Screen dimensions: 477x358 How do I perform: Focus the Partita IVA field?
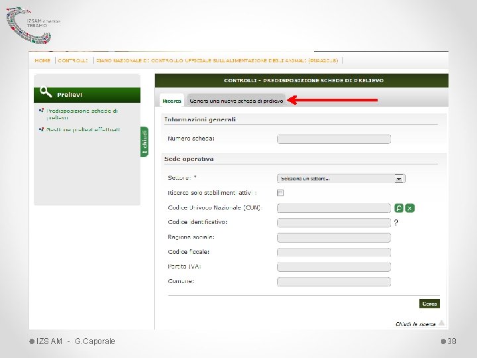tap(334, 267)
